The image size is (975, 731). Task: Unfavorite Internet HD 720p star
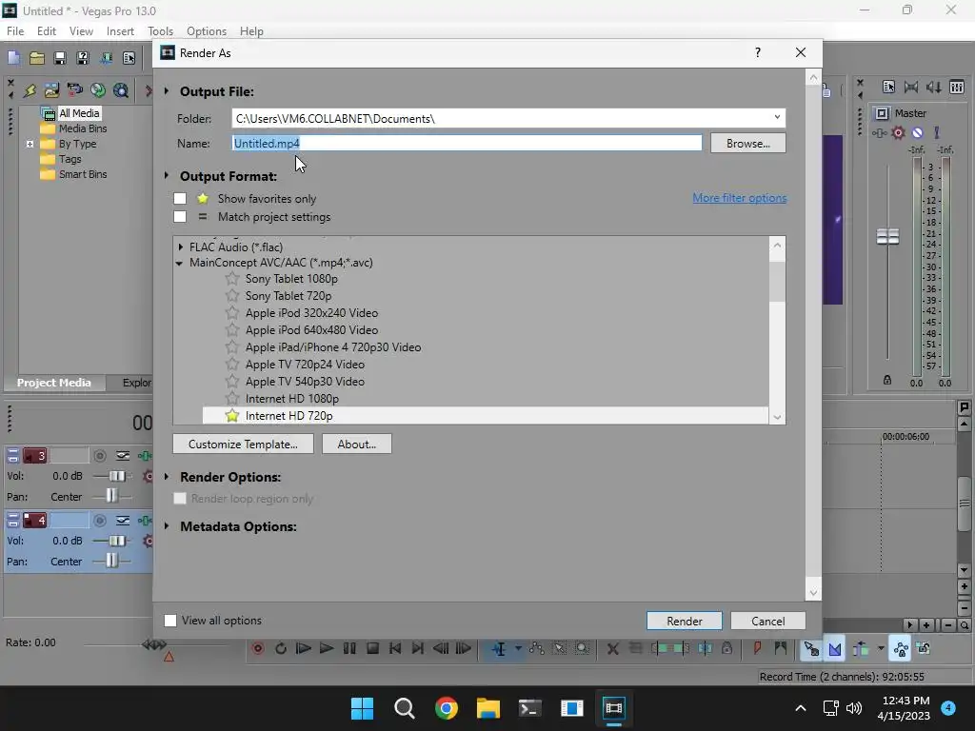coord(232,416)
